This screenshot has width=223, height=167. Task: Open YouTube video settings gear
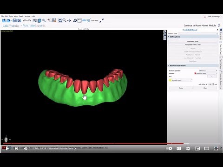pyautogui.click(x=188, y=148)
